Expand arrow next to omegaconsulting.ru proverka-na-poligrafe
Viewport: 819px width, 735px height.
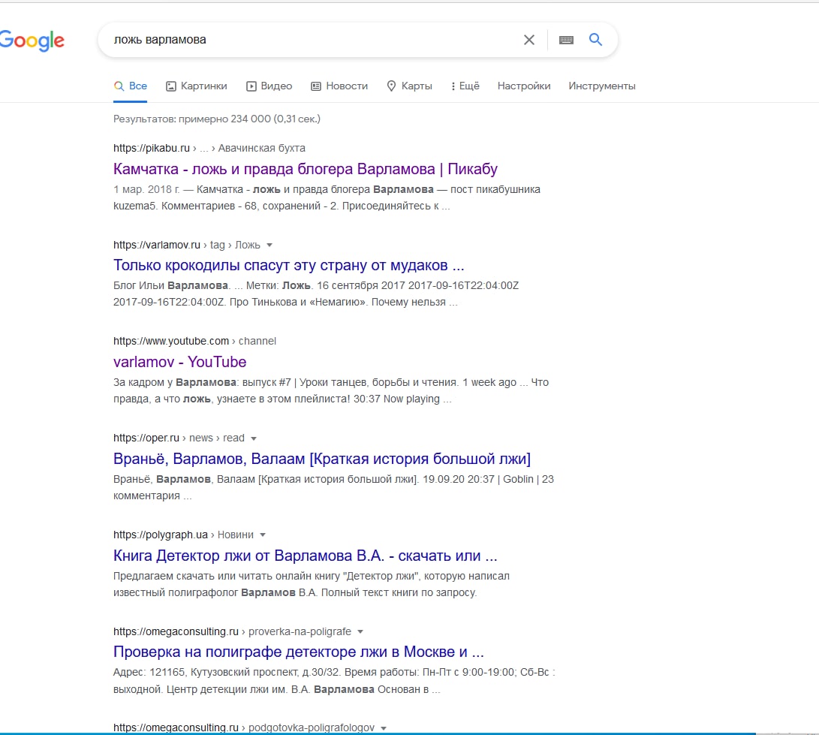(x=360, y=631)
